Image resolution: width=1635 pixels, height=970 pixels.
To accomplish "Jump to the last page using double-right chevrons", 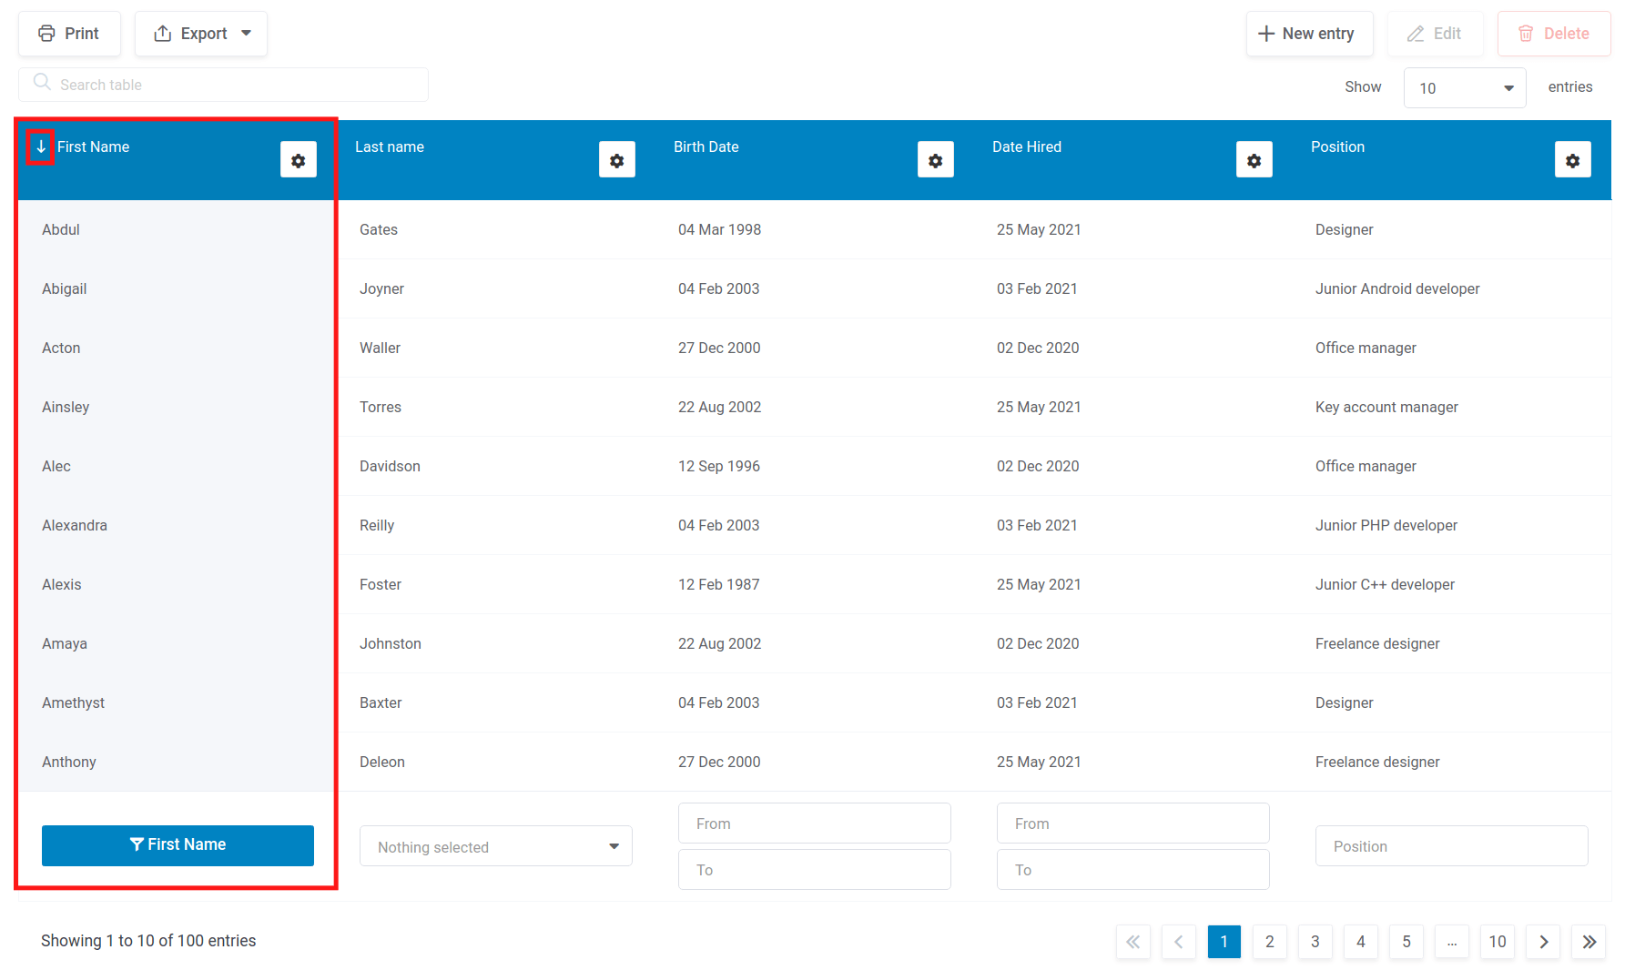I will pyautogui.click(x=1589, y=942).
